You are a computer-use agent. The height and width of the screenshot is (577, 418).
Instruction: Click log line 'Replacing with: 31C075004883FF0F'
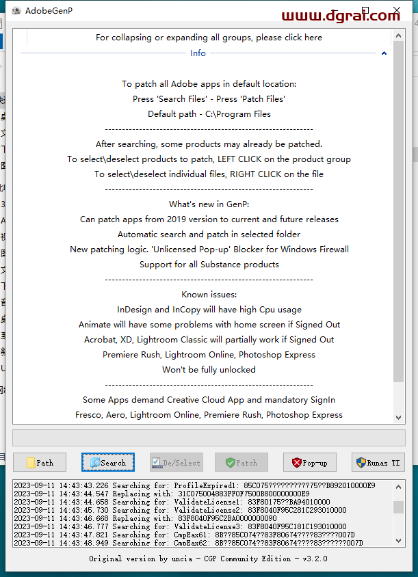[x=161, y=494]
